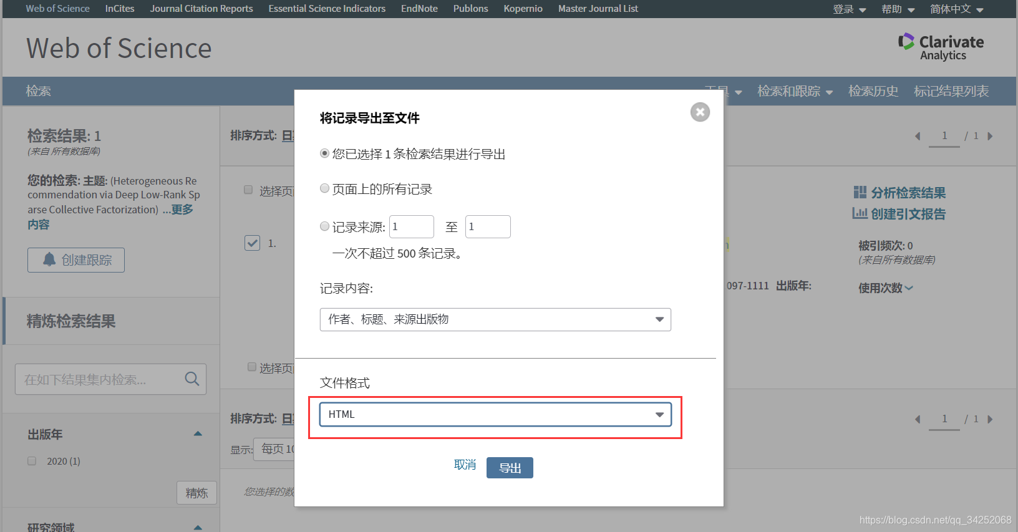
Task: Go to previous page arrow at bottom
Action: pyautogui.click(x=918, y=419)
